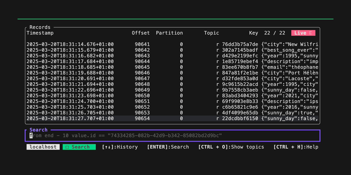This screenshot has width=351, height=175.
Task: Click the [CTRL + H]:Help hint
Action: [296, 147]
